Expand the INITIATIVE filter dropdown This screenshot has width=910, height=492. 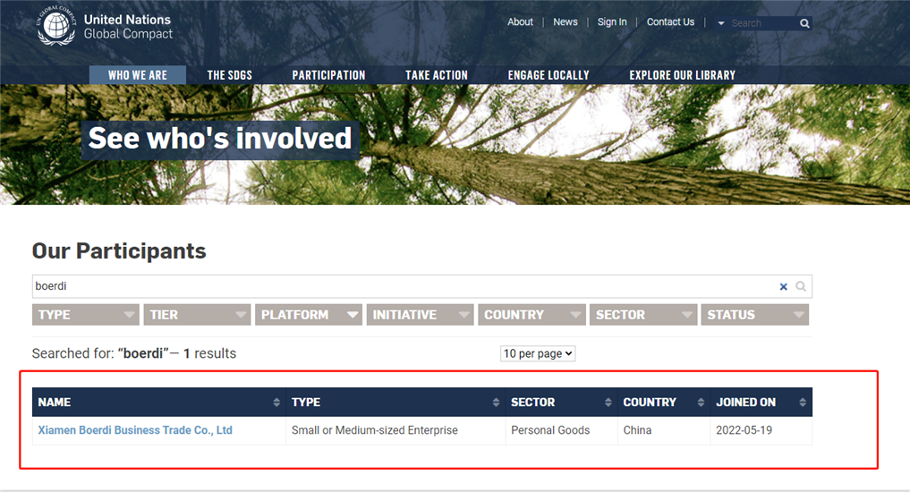tap(421, 315)
